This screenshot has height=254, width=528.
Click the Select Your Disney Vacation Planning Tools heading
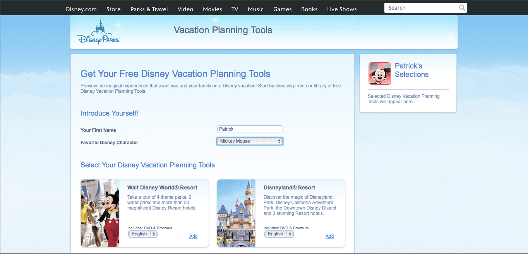coord(147,165)
